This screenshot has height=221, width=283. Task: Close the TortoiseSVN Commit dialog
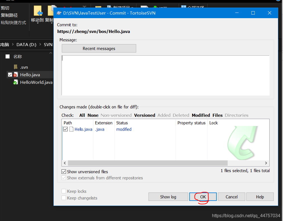point(270,13)
